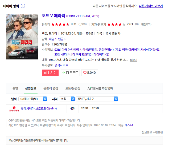
Task: Click the critic review count (8)
Action: tap(137, 24)
